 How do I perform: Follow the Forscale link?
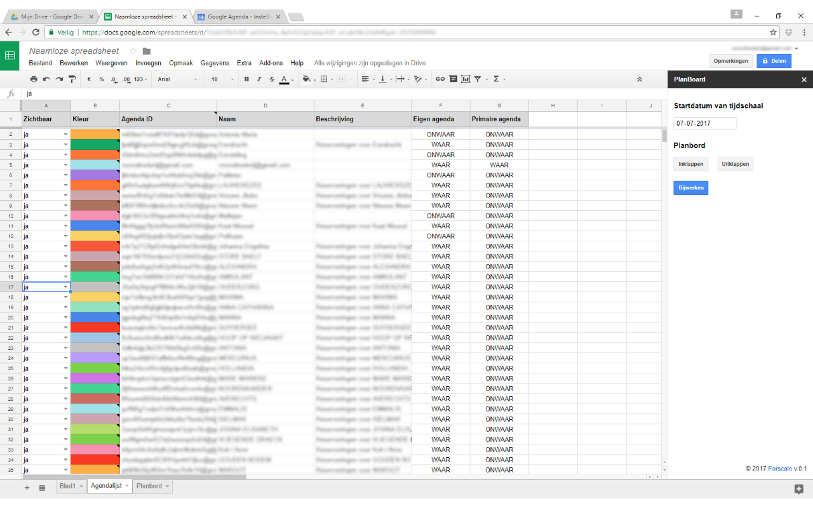(x=780, y=469)
